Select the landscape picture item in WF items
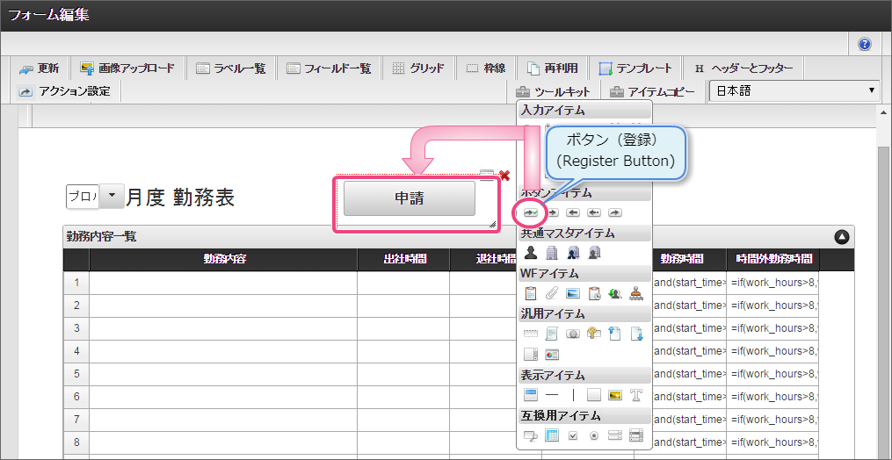Screen dimensions: 892x460 pos(573,293)
